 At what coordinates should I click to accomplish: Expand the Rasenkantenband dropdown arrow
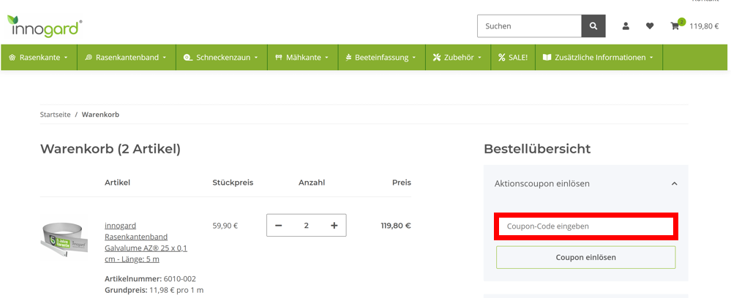click(x=165, y=58)
